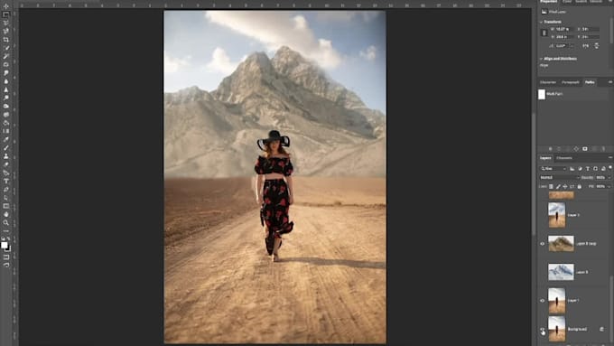Screen dimensions: 614x346
Task: Select the Layer 3 name
Action: pos(573,215)
